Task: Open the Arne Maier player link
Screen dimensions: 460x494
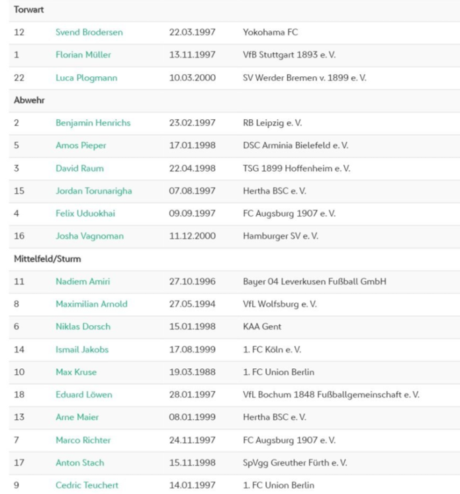Action: [x=77, y=417]
